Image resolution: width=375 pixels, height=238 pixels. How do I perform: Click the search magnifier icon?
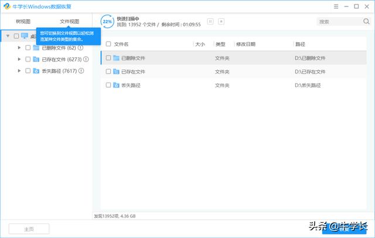366,22
